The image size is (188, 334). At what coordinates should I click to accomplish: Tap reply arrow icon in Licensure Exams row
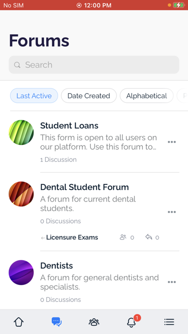tap(149, 237)
